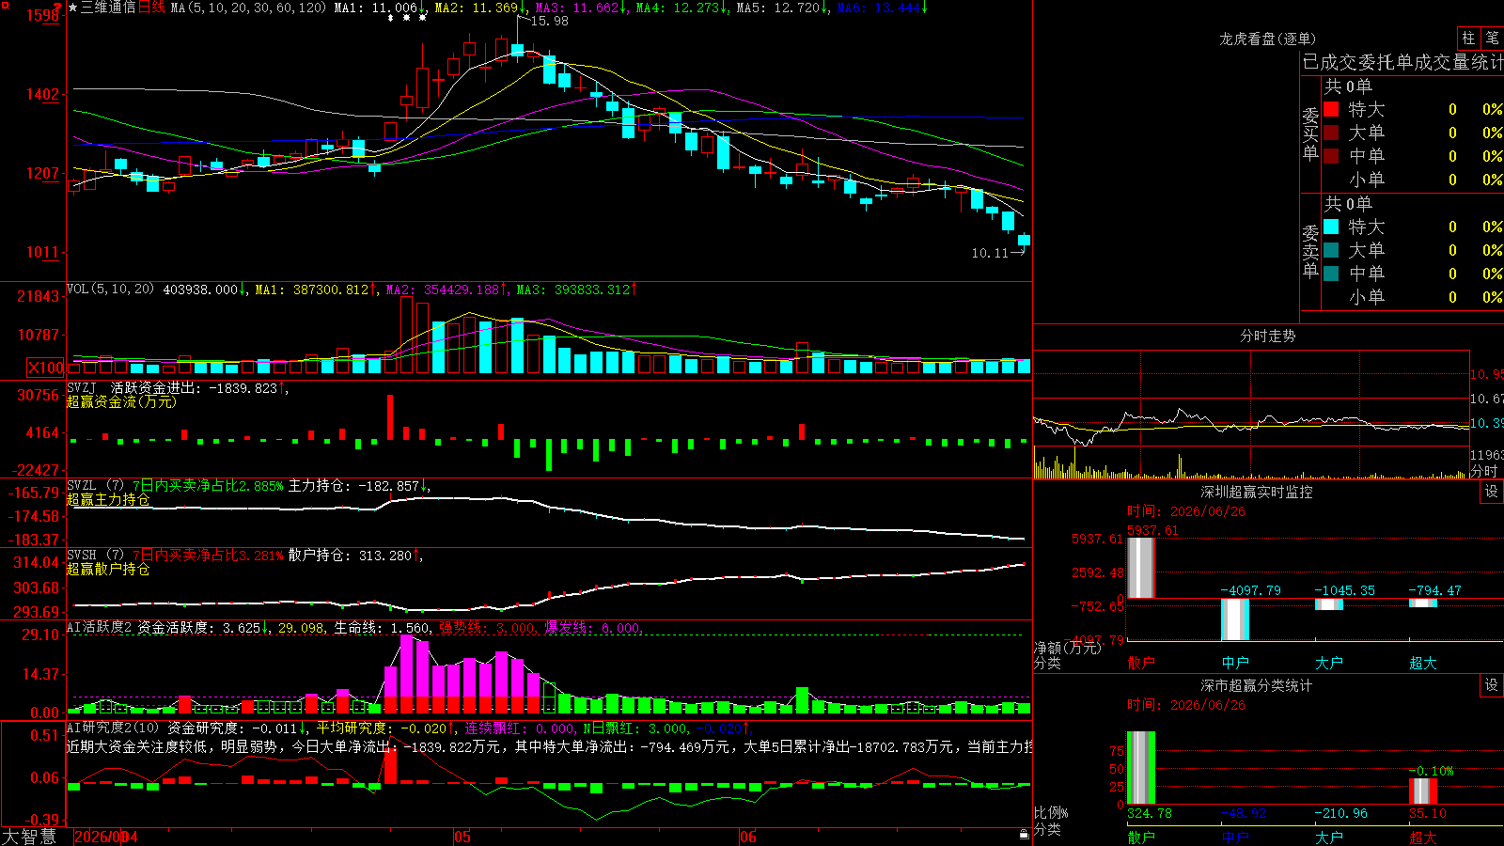
Task: Click the 10.11 low price annotation
Action: pos(989,253)
